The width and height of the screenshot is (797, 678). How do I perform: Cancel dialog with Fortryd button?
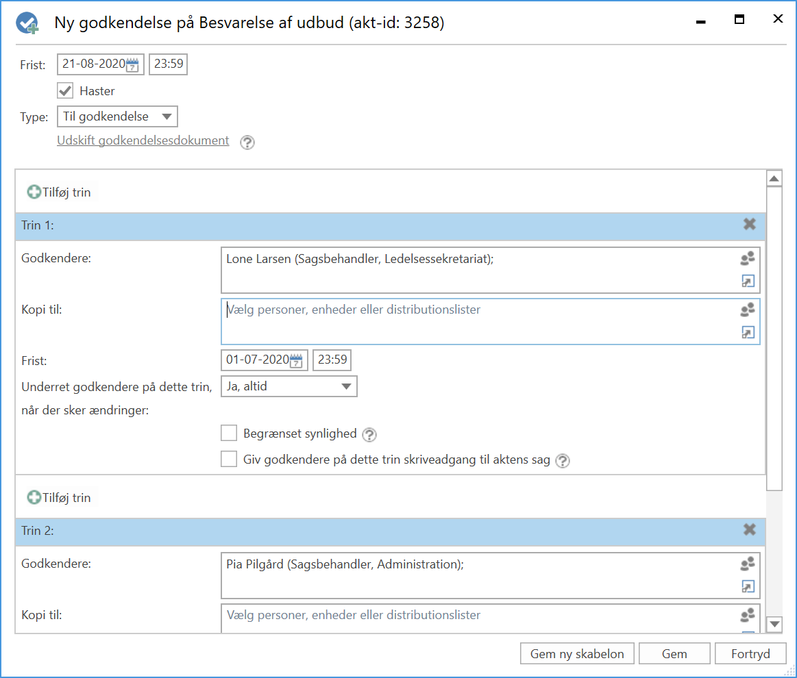click(750, 653)
